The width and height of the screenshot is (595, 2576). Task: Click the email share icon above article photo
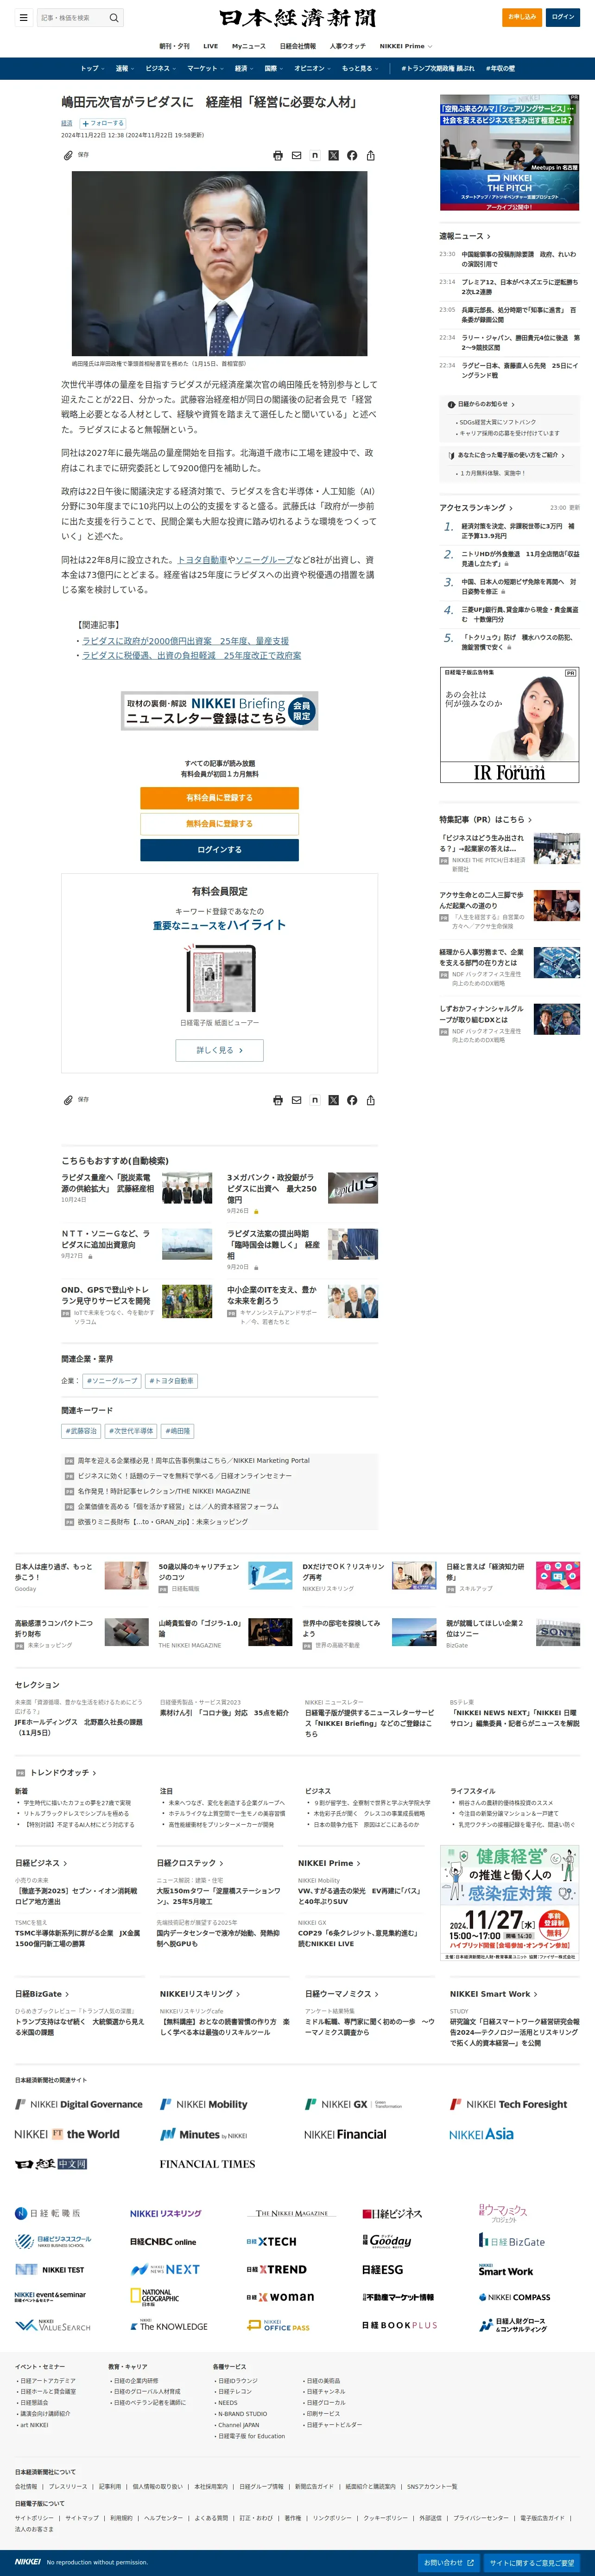(x=297, y=155)
